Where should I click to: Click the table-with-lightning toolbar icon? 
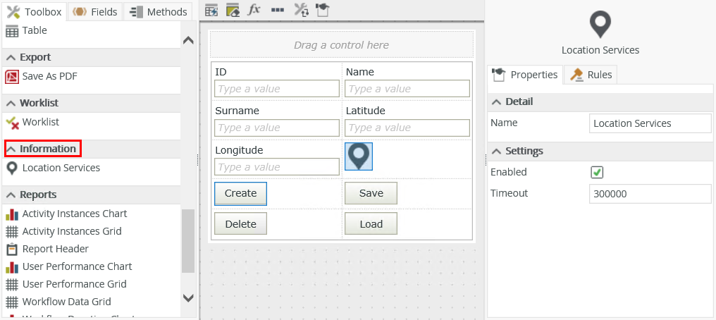[211, 10]
